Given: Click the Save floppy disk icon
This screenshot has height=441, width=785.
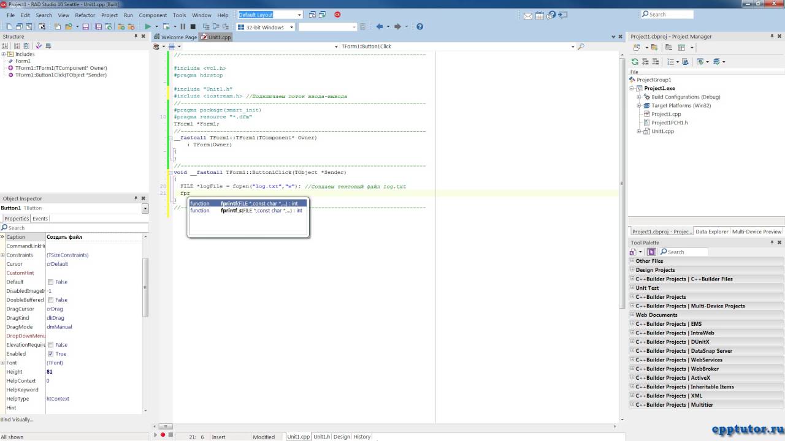Looking at the screenshot, I should (85, 26).
